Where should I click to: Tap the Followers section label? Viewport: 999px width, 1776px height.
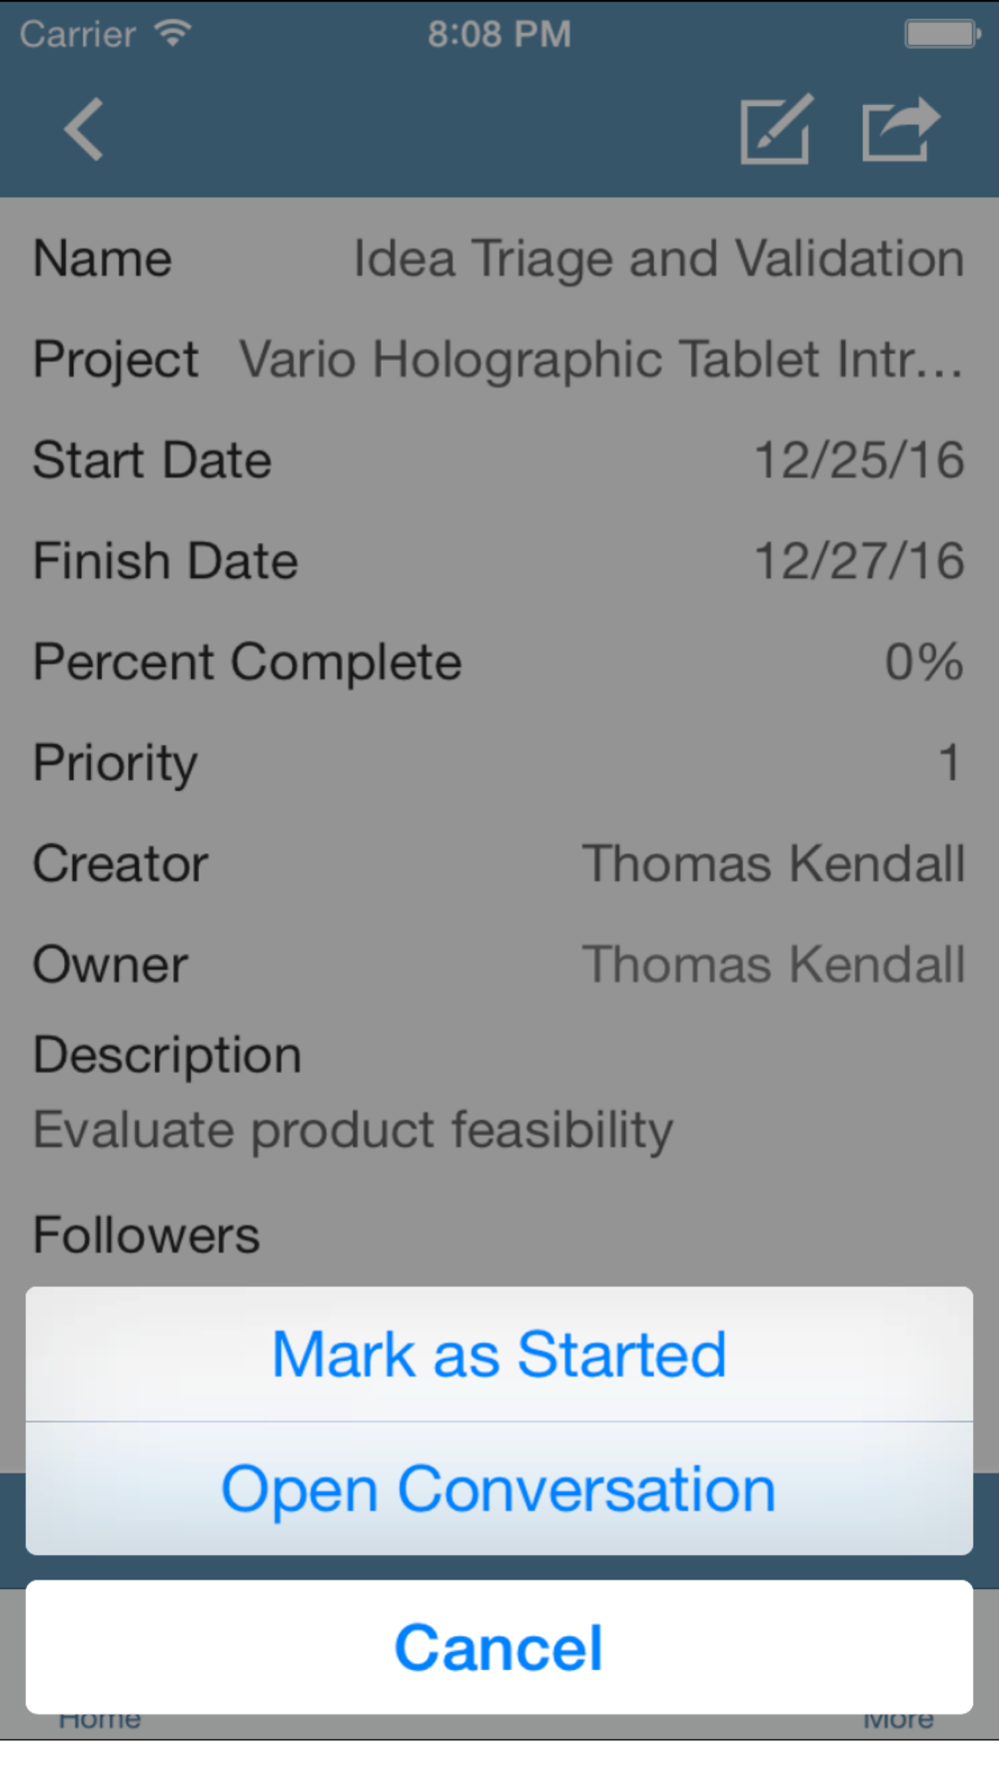(147, 1236)
